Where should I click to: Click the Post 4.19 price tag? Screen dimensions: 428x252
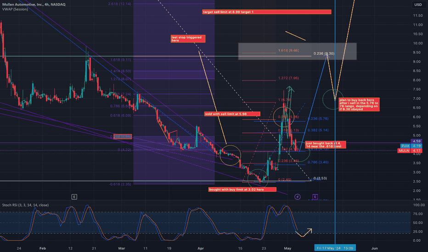(411, 146)
